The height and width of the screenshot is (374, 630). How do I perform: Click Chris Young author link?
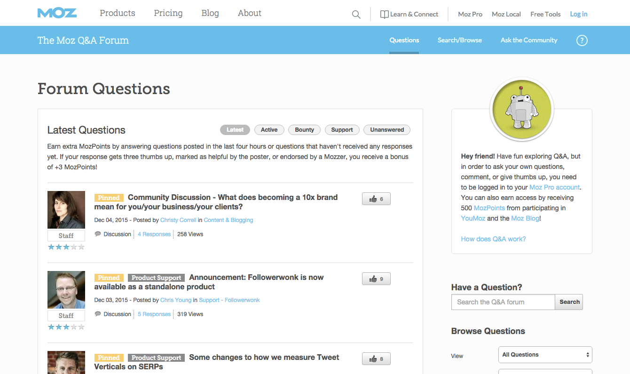click(176, 300)
